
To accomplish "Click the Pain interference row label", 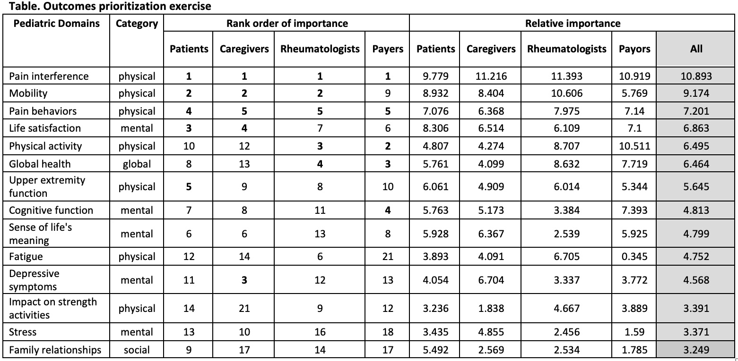I will click(49, 76).
